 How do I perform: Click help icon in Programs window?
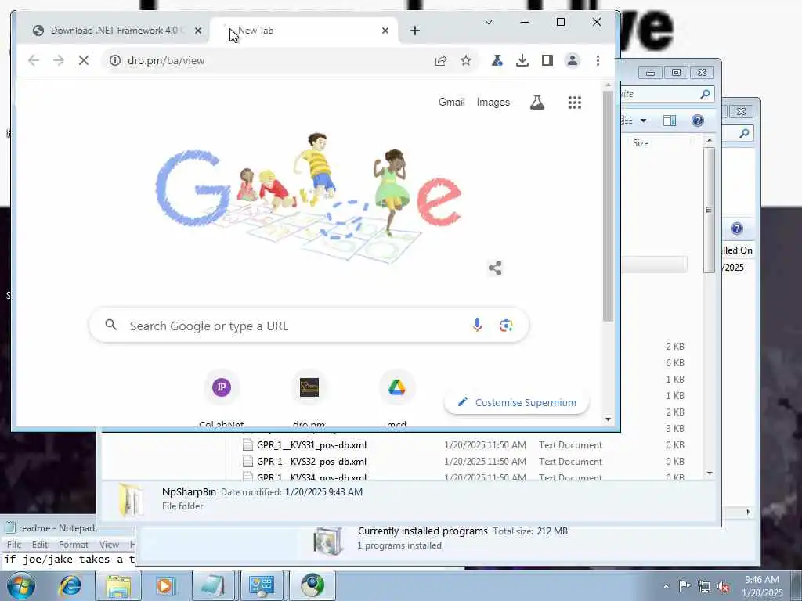736,229
